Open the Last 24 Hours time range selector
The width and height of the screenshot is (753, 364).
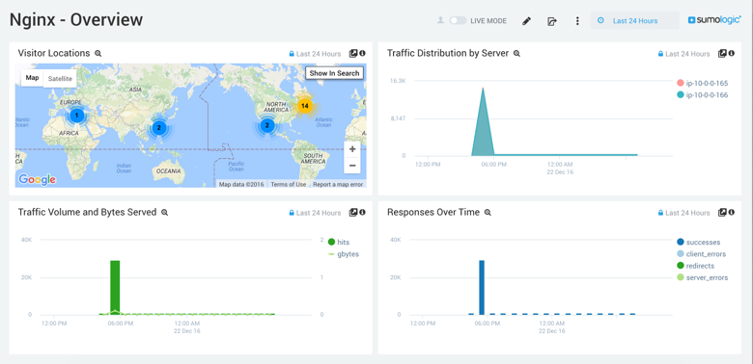pyautogui.click(x=635, y=20)
